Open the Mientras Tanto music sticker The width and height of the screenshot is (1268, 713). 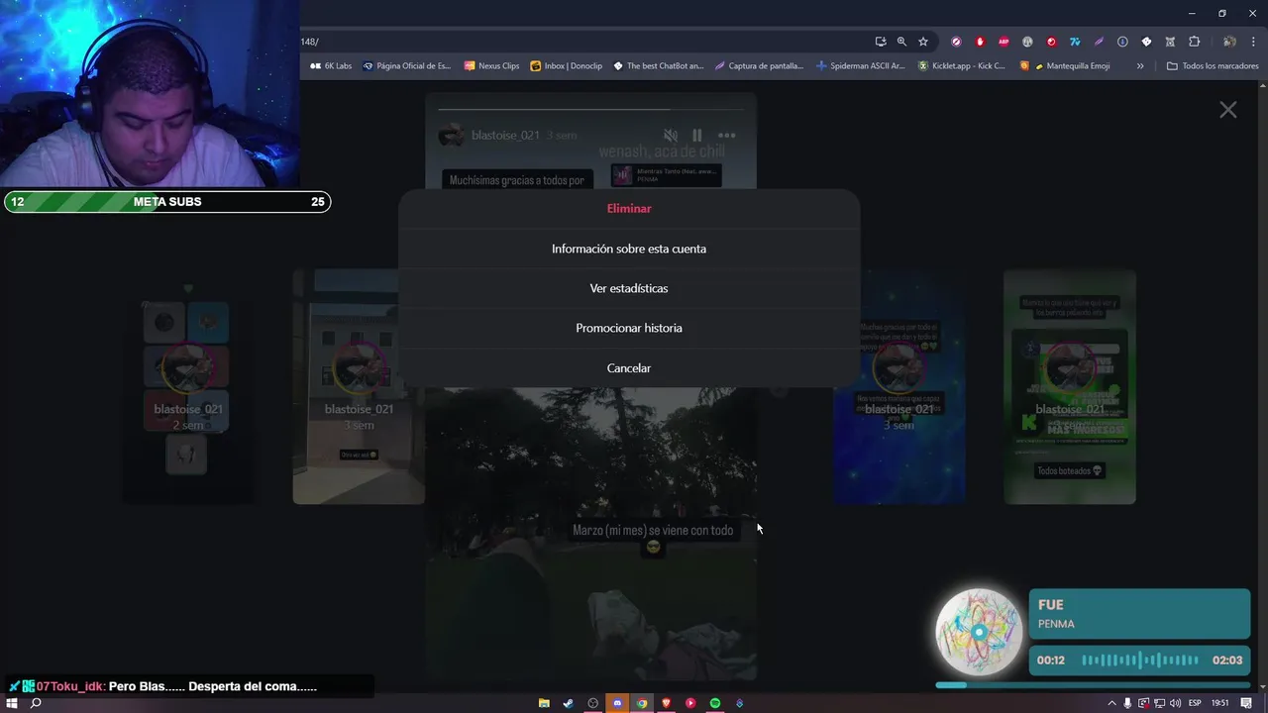coord(666,175)
